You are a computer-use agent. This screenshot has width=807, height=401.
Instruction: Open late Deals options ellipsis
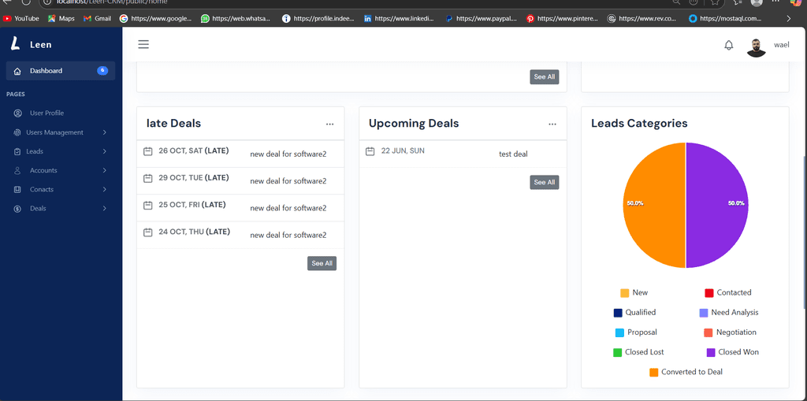[330, 124]
